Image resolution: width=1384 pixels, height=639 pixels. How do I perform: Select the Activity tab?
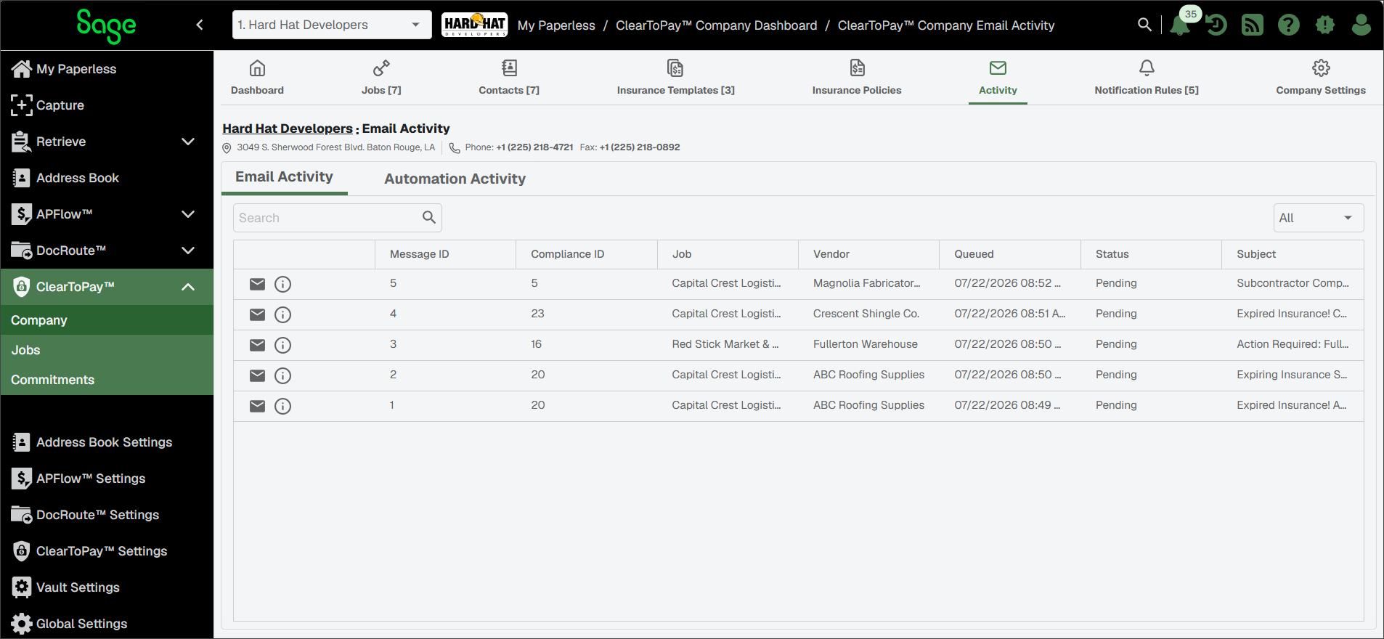(998, 78)
